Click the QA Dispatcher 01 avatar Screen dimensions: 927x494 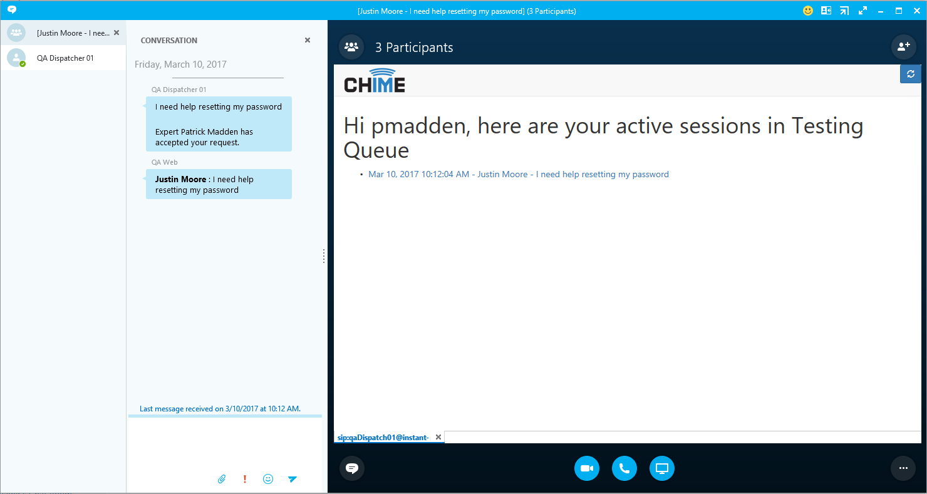click(16, 58)
